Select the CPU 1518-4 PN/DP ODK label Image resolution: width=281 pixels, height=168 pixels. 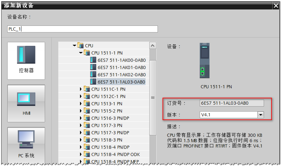click(x=116, y=154)
